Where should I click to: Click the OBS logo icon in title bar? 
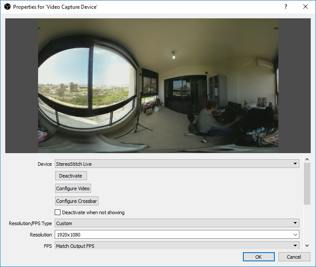click(7, 7)
